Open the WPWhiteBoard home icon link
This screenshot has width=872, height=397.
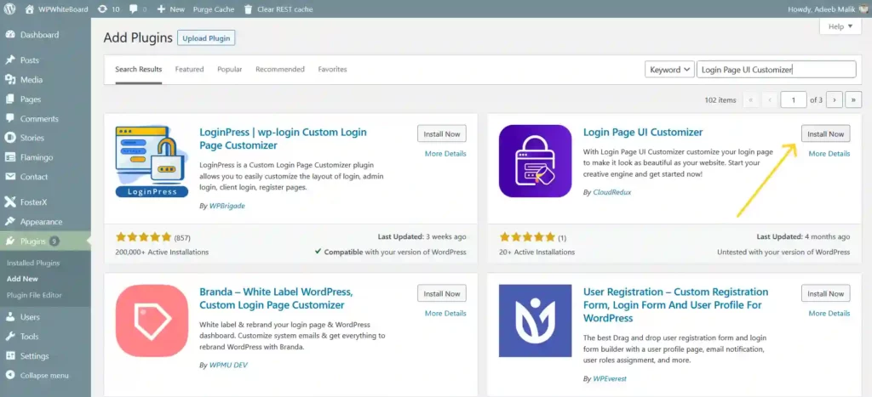tap(30, 9)
